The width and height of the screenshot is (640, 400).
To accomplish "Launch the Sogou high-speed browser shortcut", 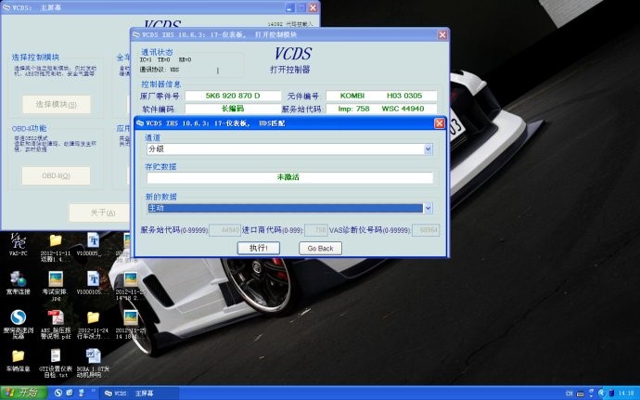I will 18,324.
